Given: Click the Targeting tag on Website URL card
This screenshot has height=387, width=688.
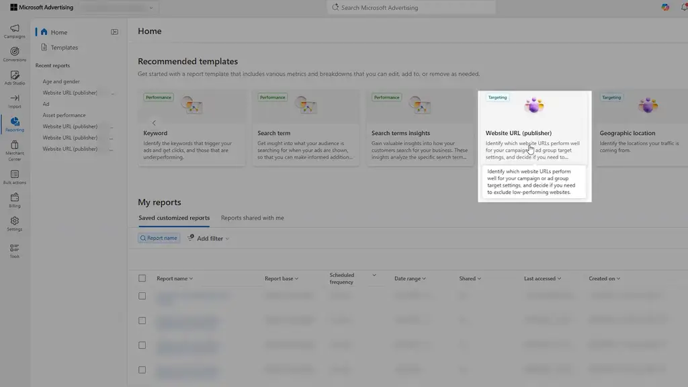Looking at the screenshot, I should [497, 97].
